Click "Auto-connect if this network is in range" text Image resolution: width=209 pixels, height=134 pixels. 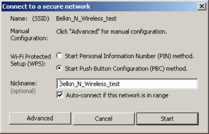pos(117,95)
